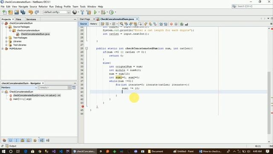Viewport: 273px width, 154px height.
Task: Click the Last Edit editor toolbar icon
Action: click(102, 24)
